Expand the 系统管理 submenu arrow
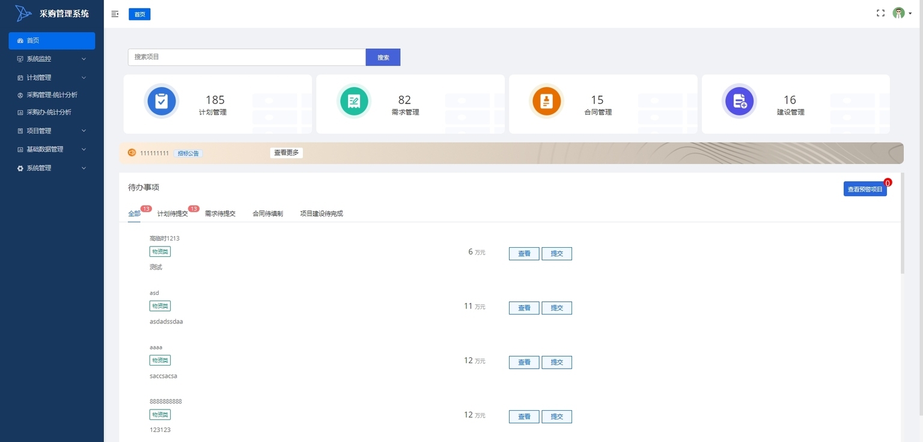923x442 pixels. [84, 168]
